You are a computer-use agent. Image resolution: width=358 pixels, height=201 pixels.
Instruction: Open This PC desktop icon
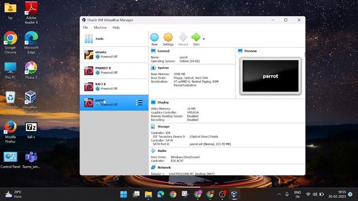10,70
